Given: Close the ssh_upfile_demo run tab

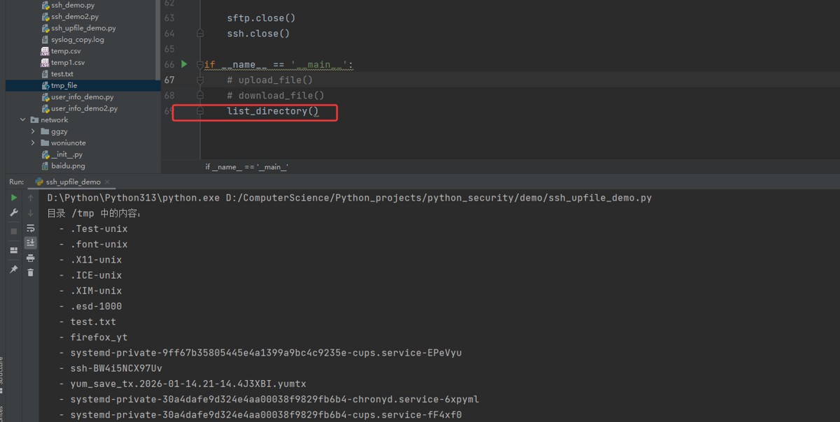Looking at the screenshot, I should [x=107, y=182].
